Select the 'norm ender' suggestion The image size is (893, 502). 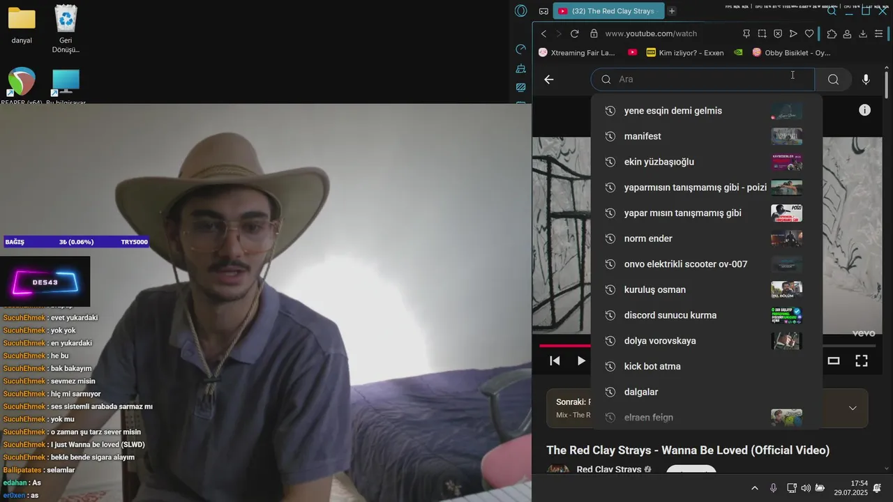tap(706, 238)
